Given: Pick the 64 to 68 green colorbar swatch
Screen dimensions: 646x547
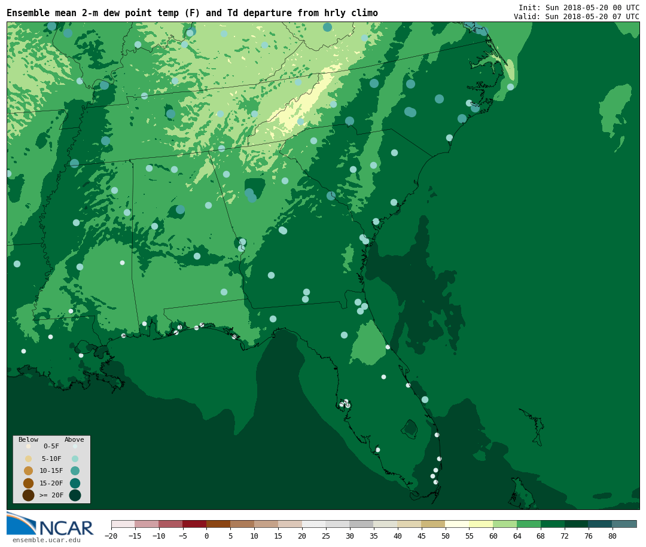Looking at the screenshot, I should (x=529, y=524).
